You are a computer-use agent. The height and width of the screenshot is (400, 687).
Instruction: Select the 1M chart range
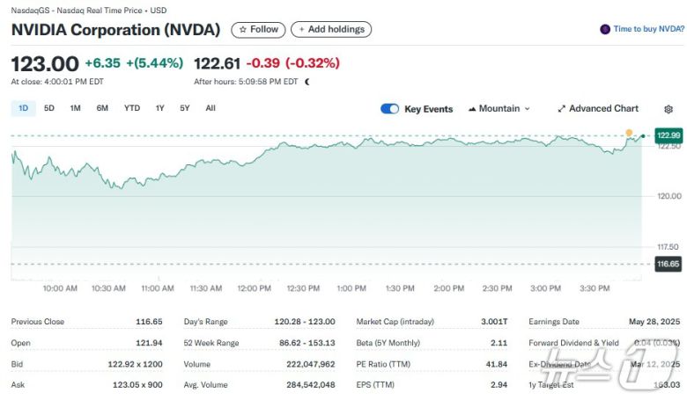coord(75,108)
